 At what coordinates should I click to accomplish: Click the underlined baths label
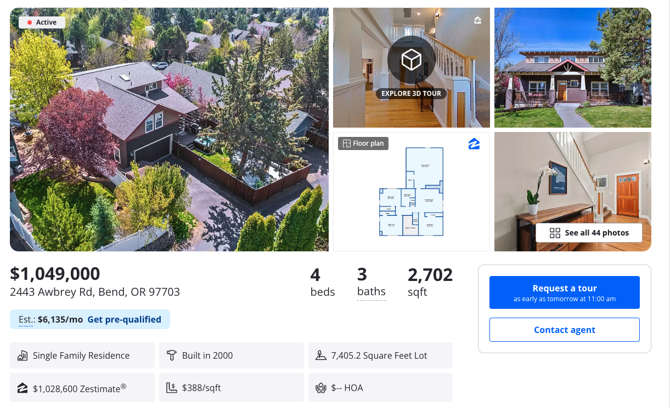[x=371, y=292]
